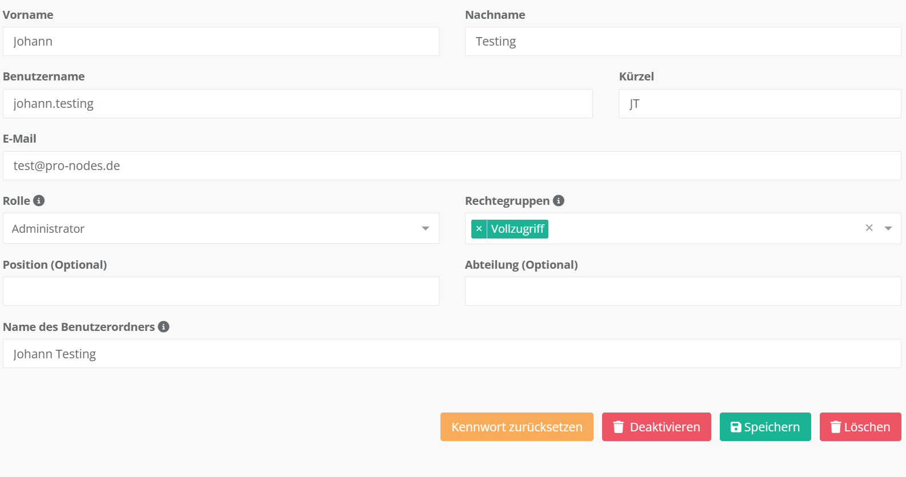This screenshot has height=477, width=906.
Task: Focus the E-Mail address field
Action: click(x=451, y=166)
